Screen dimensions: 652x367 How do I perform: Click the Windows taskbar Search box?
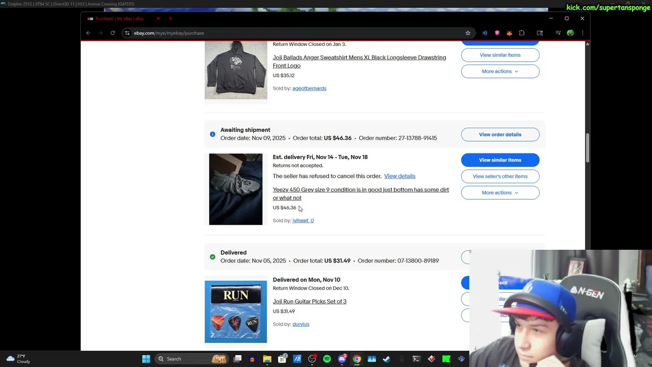[191, 359]
